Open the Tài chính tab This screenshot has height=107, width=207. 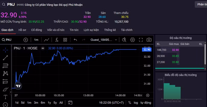(126, 30)
